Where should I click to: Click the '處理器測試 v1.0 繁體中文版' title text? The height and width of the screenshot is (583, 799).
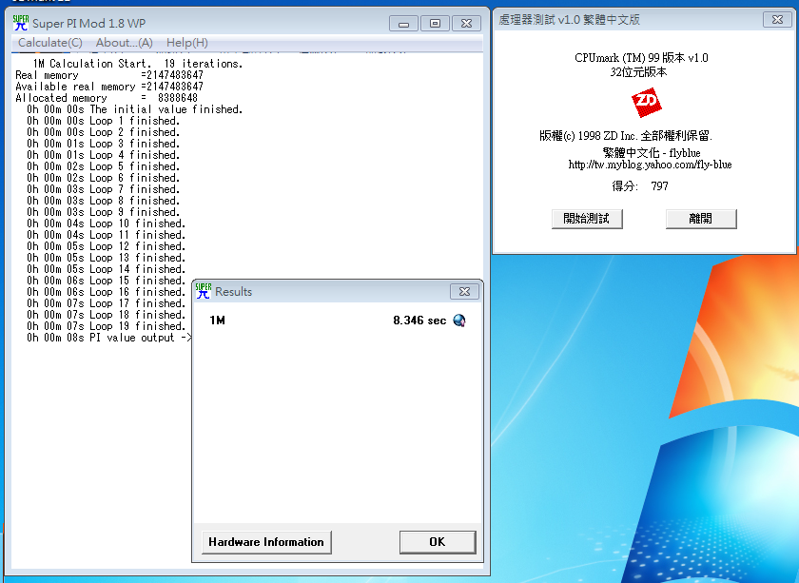(569, 19)
